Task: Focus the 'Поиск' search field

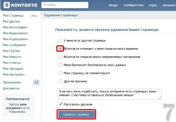Action: [65, 5]
